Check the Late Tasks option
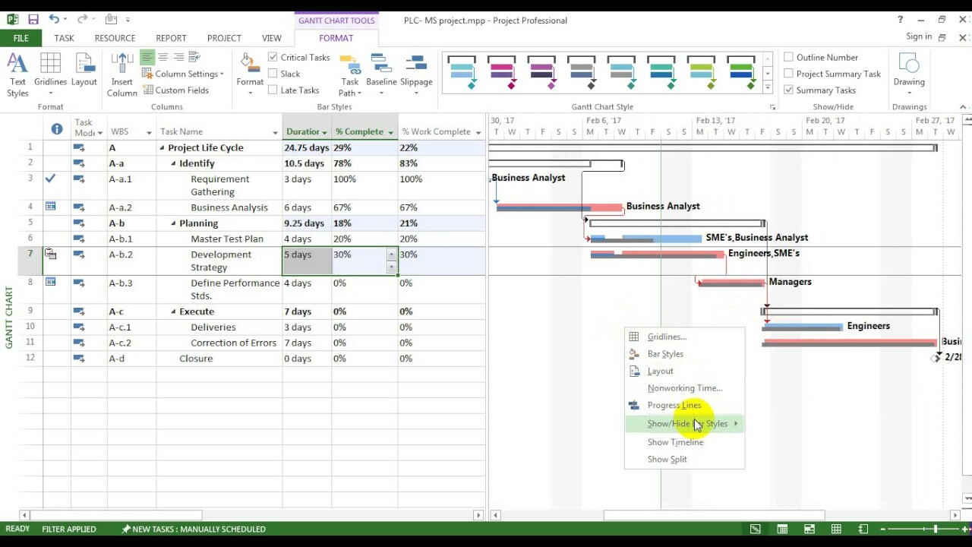This screenshot has height=547, width=972. pyautogui.click(x=273, y=90)
